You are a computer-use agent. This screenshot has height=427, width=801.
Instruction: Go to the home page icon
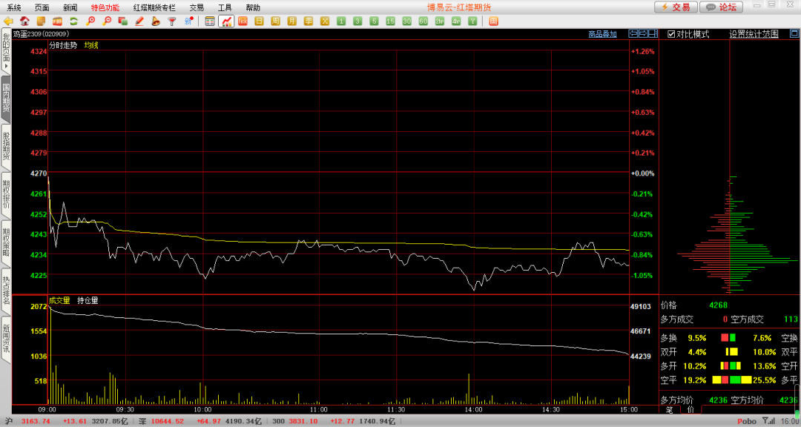[25, 21]
